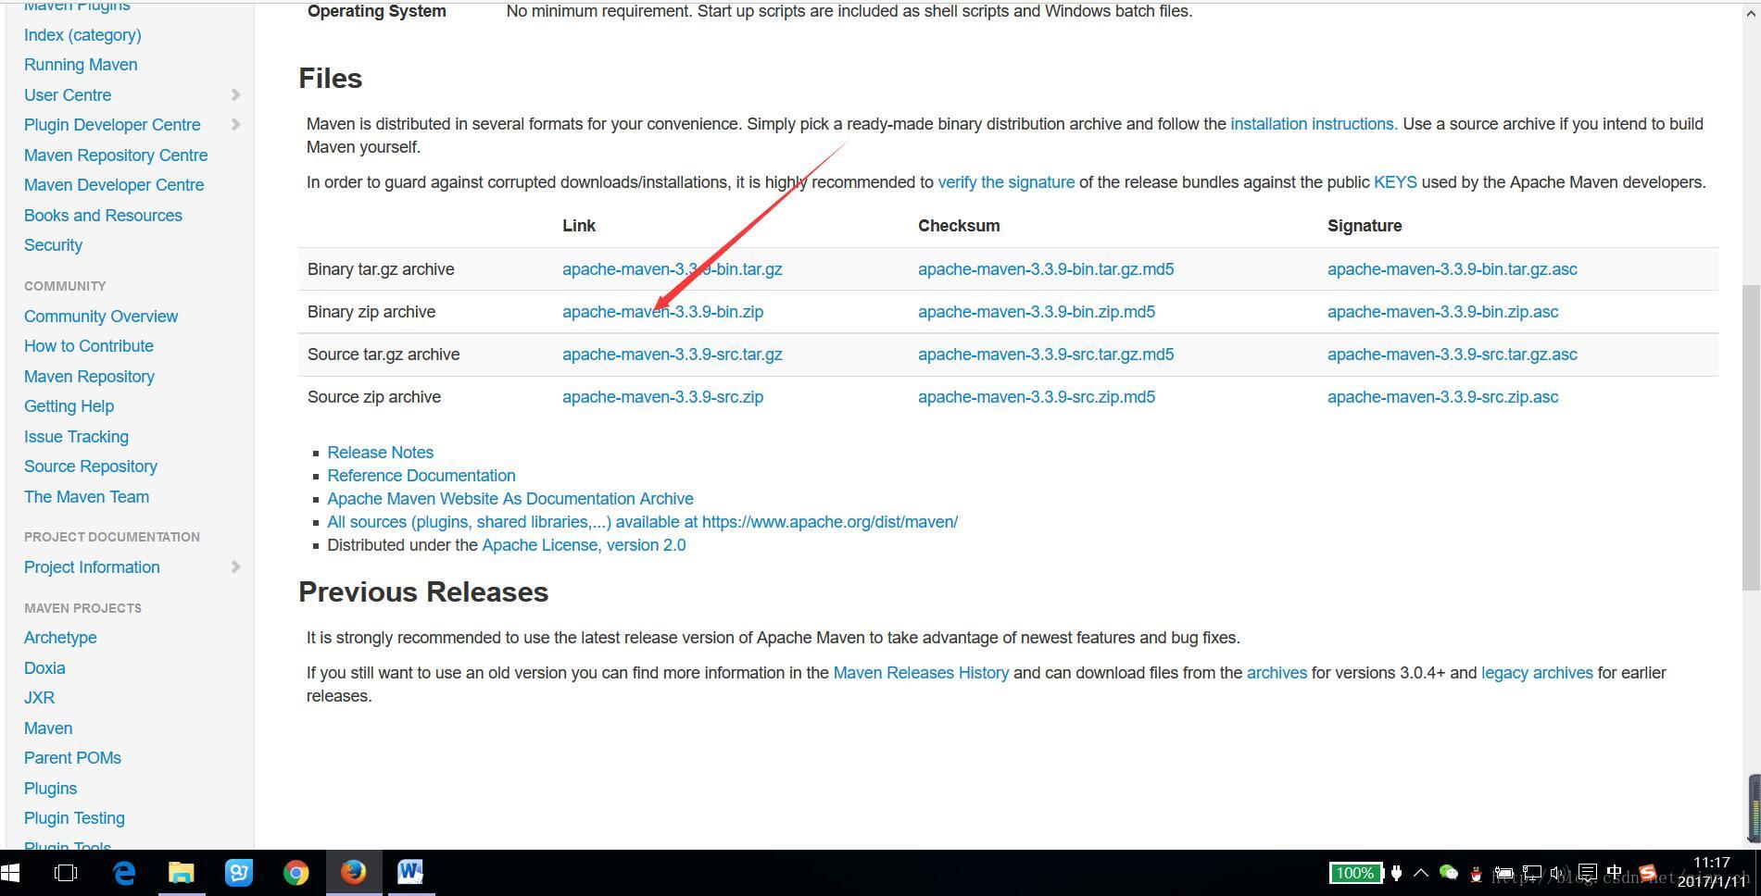Expand the User Centre submenu arrow
The image size is (1761, 896).
pyautogui.click(x=235, y=94)
